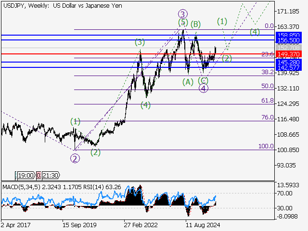Click the blue 158.850 price level tag

point(289,35)
